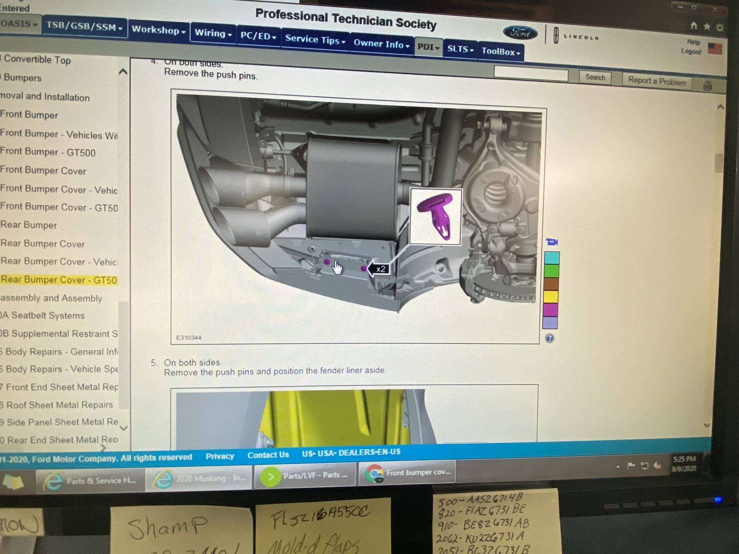The height and width of the screenshot is (554, 739).
Task: Open the Owner Info menu
Action: tap(381, 44)
